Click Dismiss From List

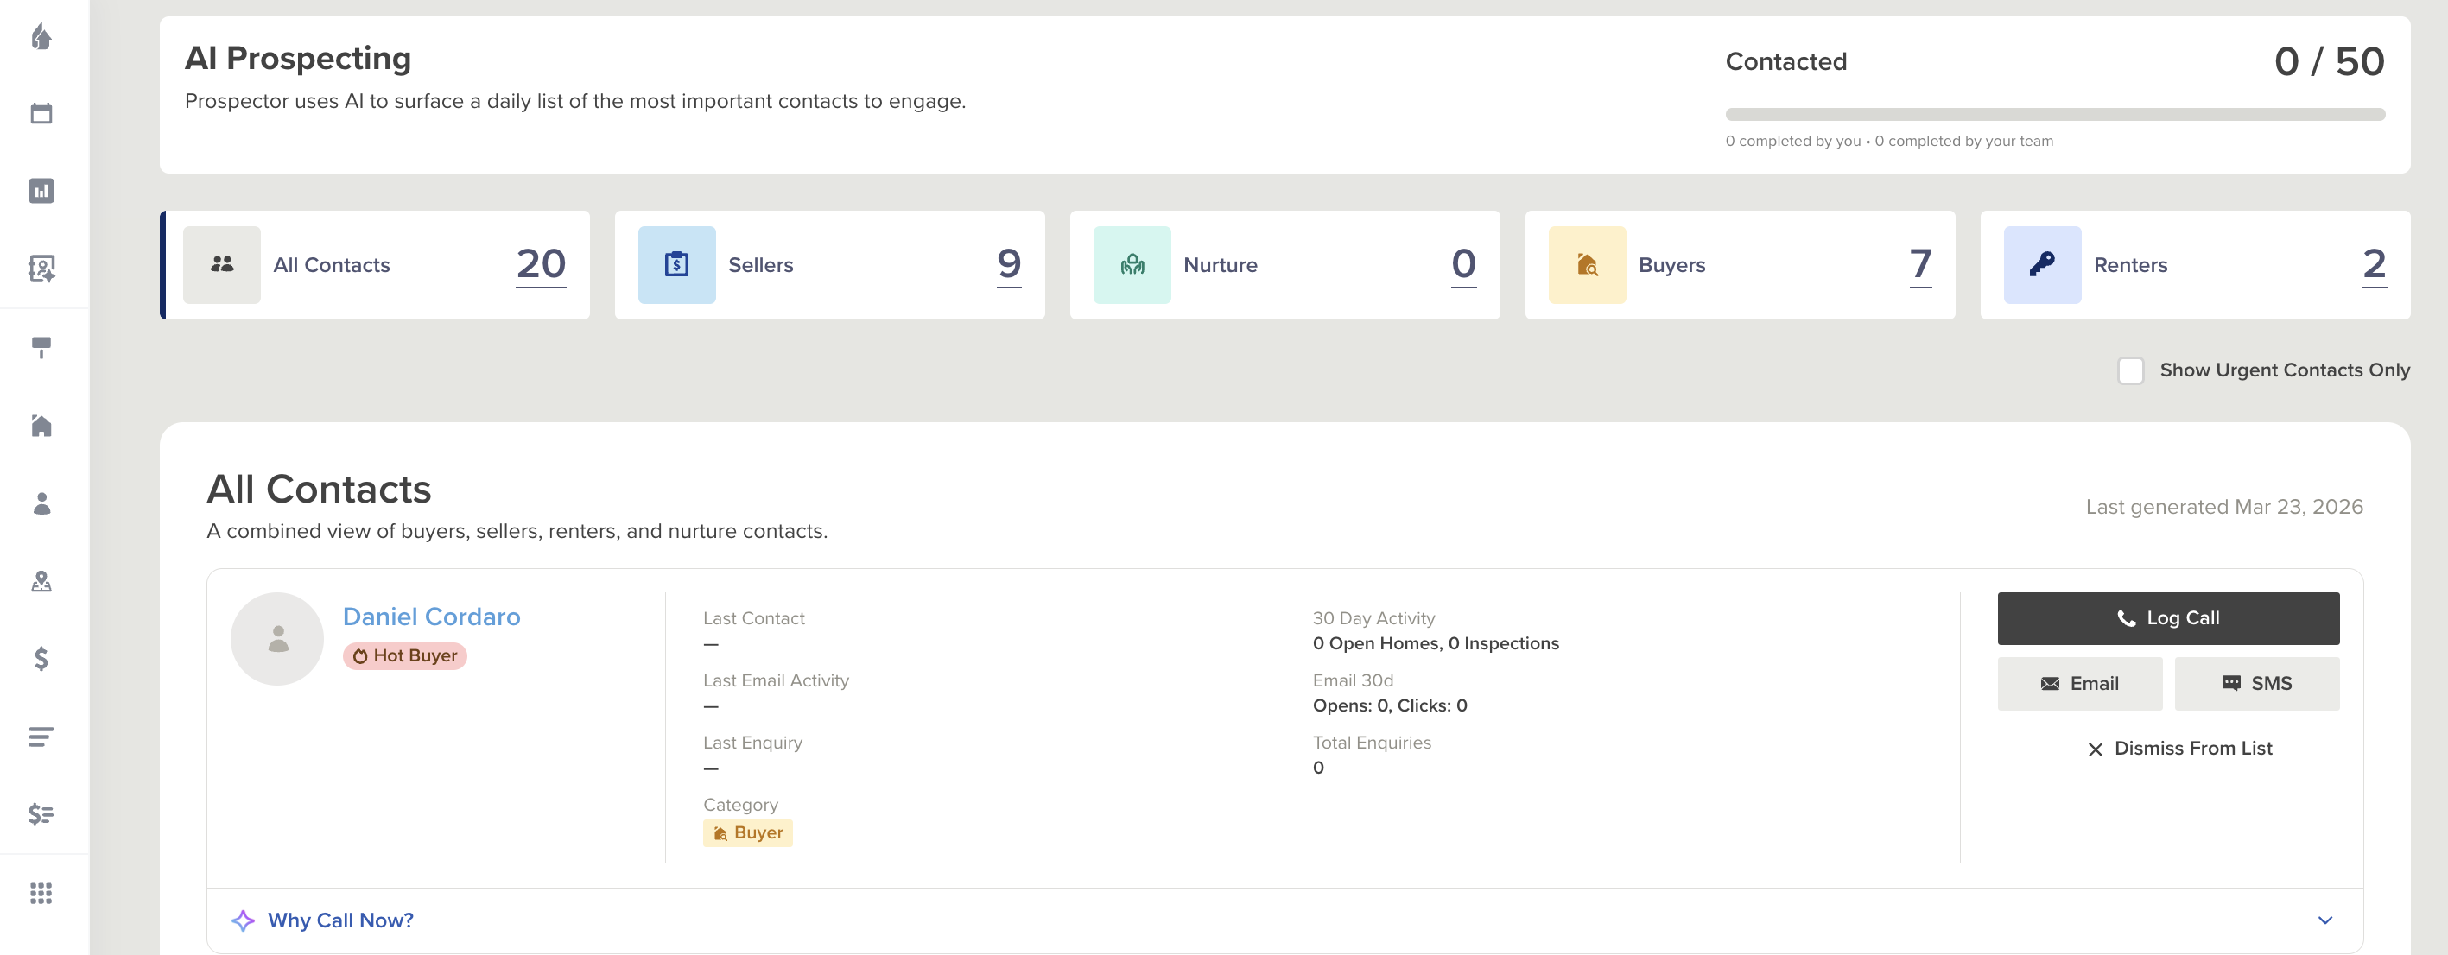pyautogui.click(x=2179, y=748)
